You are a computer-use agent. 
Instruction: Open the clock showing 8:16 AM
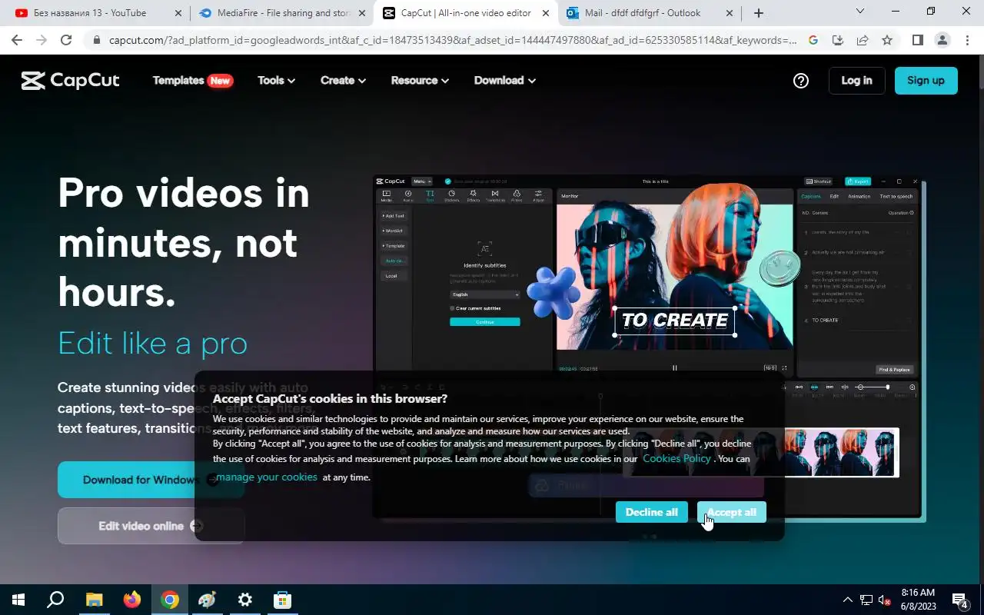[x=918, y=600]
